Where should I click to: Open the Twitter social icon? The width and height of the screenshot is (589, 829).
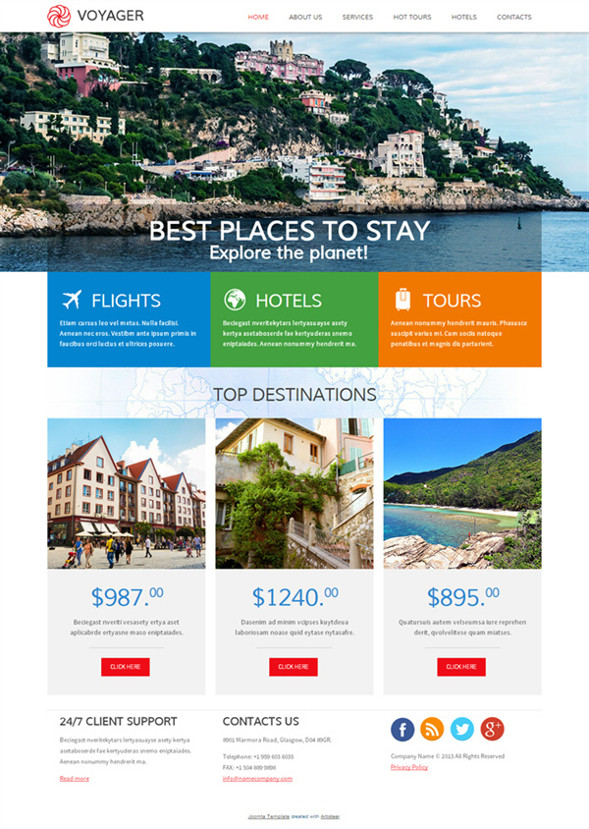coord(461,729)
